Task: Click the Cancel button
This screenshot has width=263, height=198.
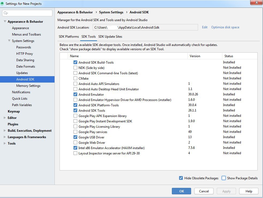Action: (204, 191)
